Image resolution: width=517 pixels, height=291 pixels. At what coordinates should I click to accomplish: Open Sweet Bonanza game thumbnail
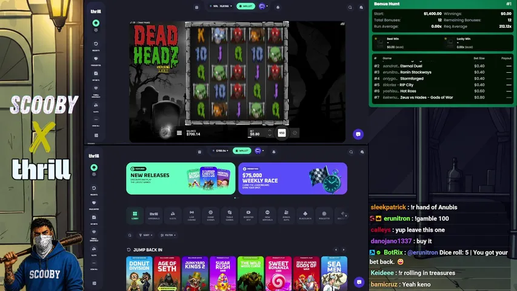tap(278, 273)
